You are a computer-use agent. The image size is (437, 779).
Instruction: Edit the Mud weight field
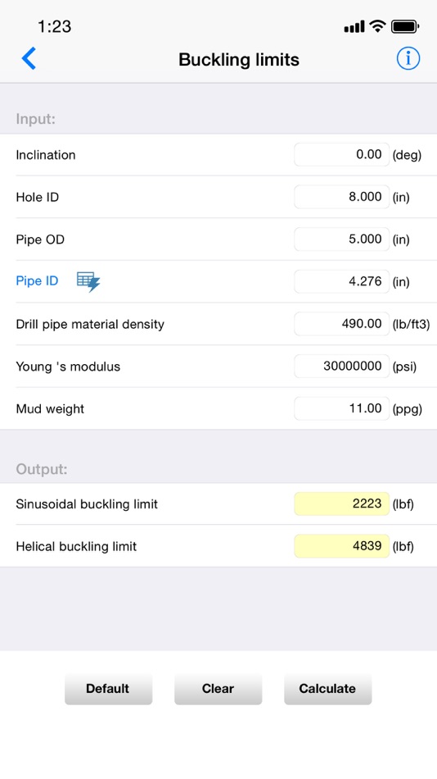tap(342, 408)
